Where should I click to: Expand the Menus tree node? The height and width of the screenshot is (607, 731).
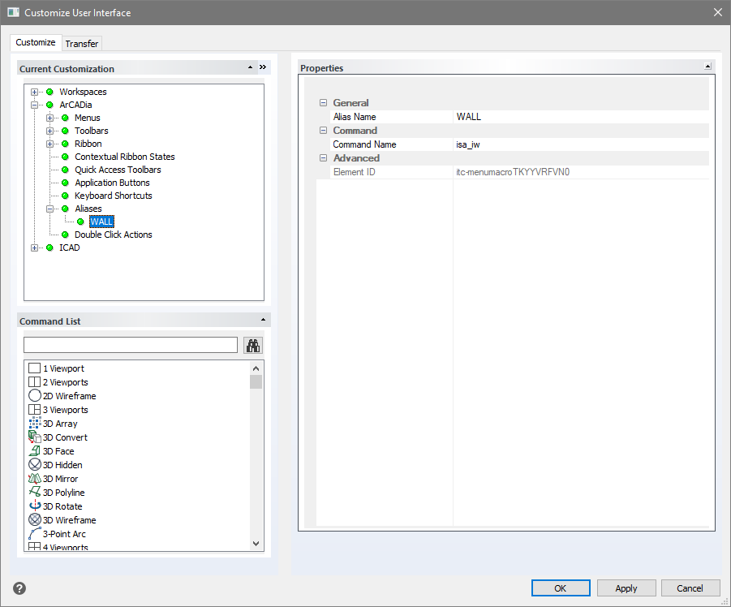click(49, 118)
